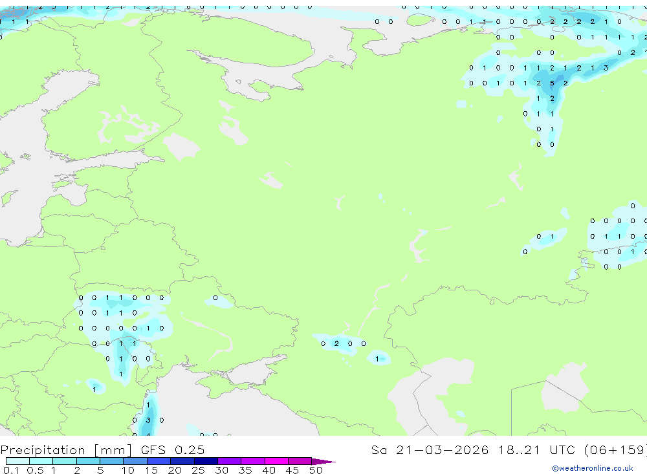This screenshot has height=474, width=647.
Task: Select the lightest 0.1–0.5 legend swatch
Action: [x=17, y=461]
